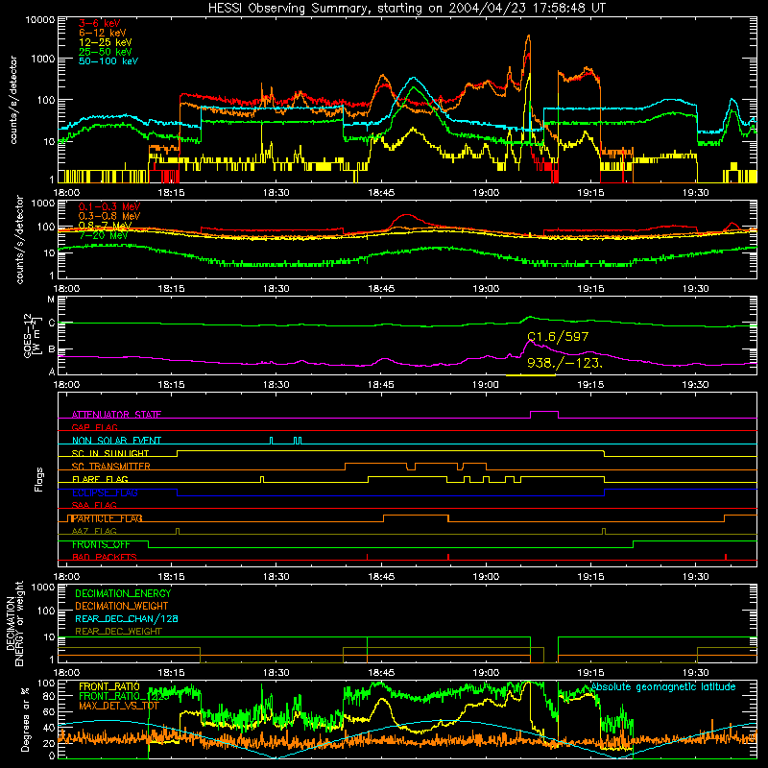
Task: Click the M class tick on GOES panel
Action: click(x=51, y=299)
